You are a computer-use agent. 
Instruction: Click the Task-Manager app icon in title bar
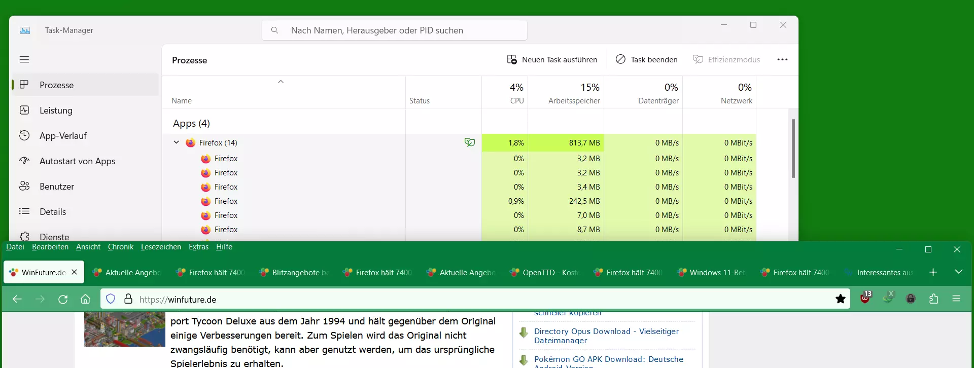[25, 30]
